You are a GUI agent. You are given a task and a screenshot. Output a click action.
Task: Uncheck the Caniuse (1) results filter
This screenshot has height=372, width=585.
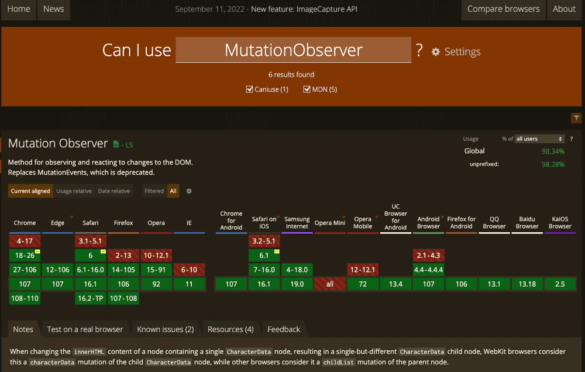250,89
